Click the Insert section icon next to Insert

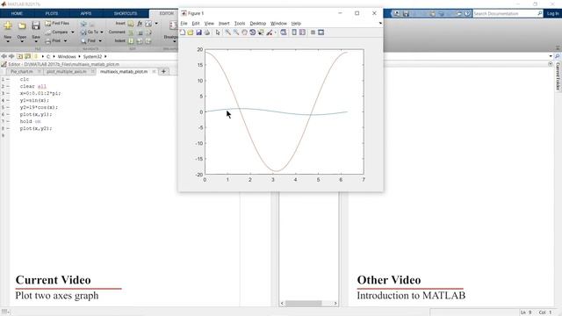point(131,24)
